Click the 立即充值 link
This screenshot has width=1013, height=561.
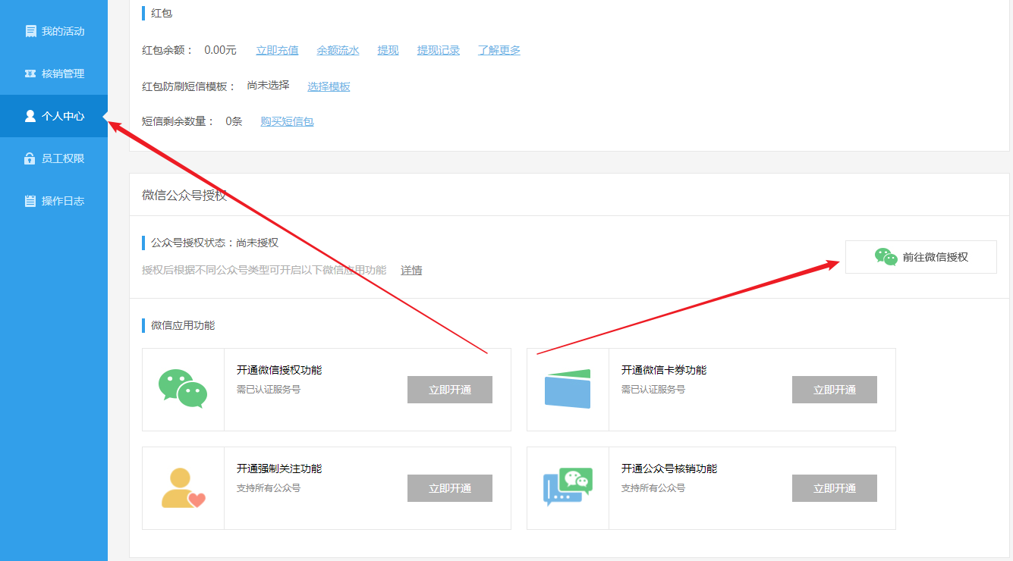click(x=277, y=50)
